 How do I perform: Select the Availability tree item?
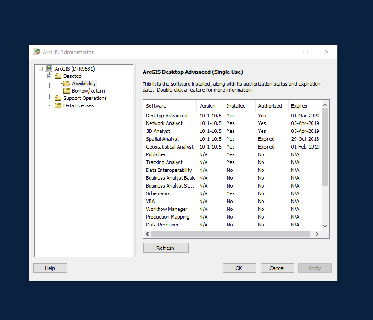coord(84,83)
